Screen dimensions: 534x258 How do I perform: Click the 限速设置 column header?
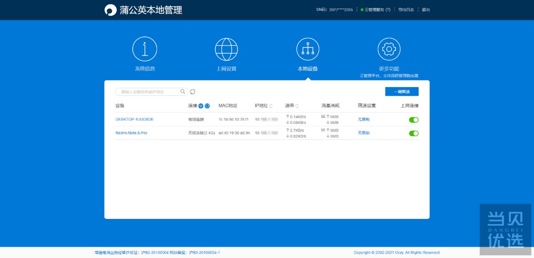[367, 106]
